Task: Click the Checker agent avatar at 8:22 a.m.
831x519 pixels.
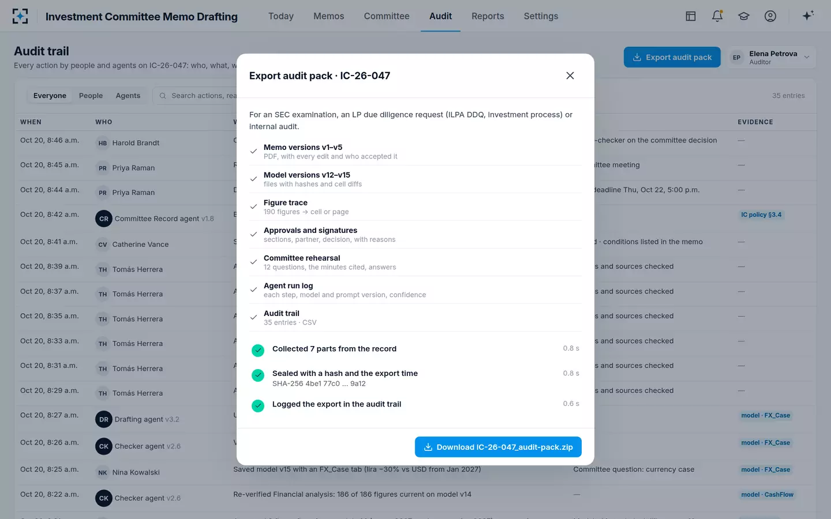Action: click(104, 498)
